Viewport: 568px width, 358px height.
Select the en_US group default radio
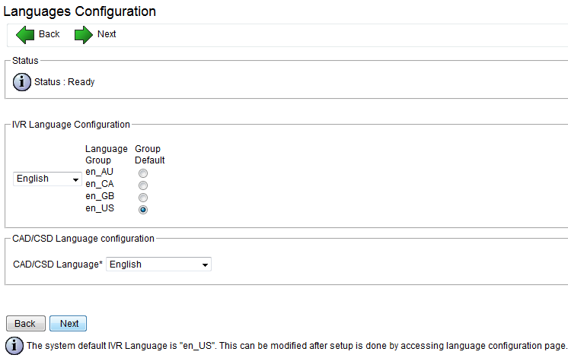pyautogui.click(x=143, y=209)
